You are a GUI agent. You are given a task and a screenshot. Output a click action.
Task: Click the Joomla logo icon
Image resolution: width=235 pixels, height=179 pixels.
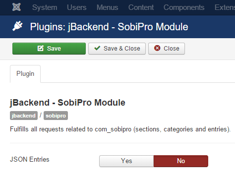pyautogui.click(x=16, y=7)
